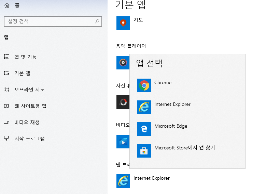The height and width of the screenshot is (194, 266).
Task: Click the Home house icon
Action: [7, 5]
